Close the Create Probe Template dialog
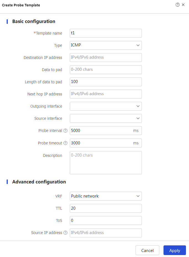 tap(183, 5)
